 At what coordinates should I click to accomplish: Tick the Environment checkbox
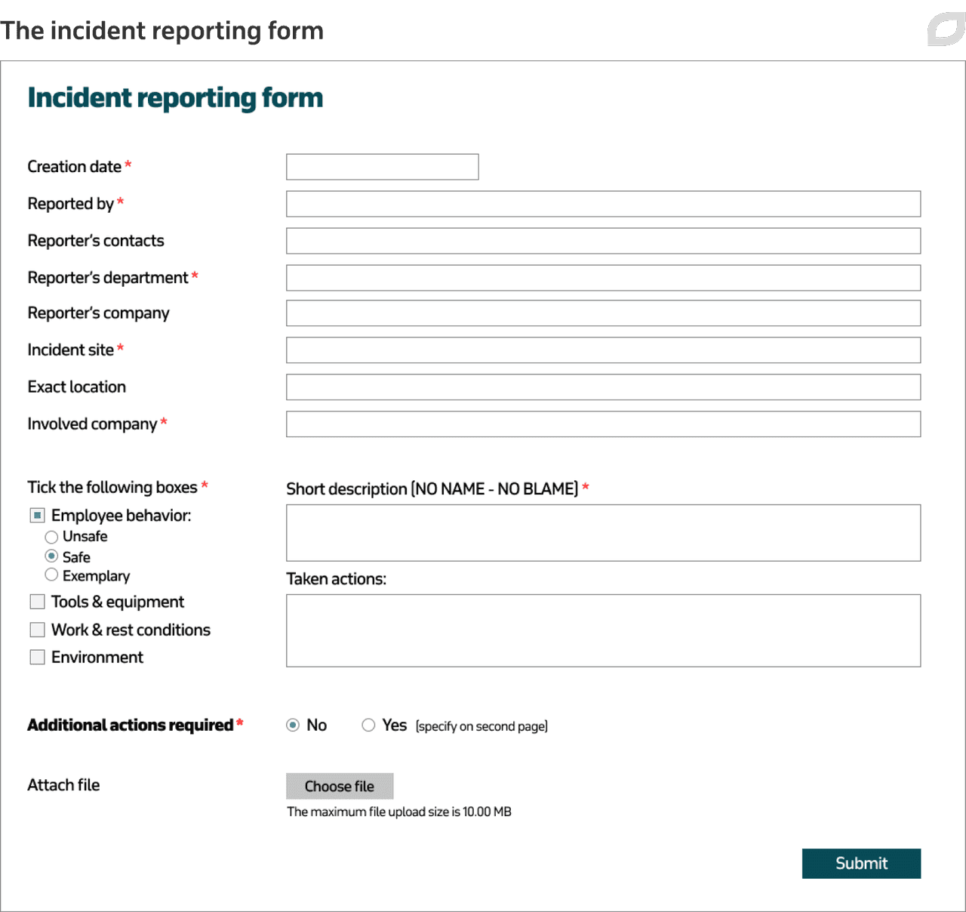click(x=37, y=657)
